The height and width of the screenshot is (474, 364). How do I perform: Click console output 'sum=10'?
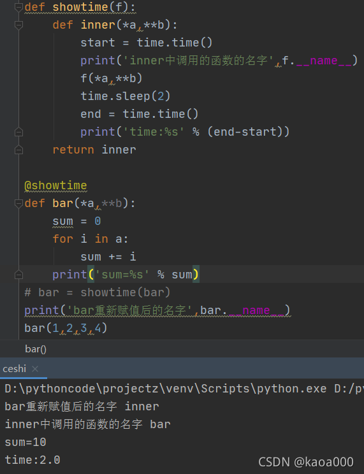(25, 442)
